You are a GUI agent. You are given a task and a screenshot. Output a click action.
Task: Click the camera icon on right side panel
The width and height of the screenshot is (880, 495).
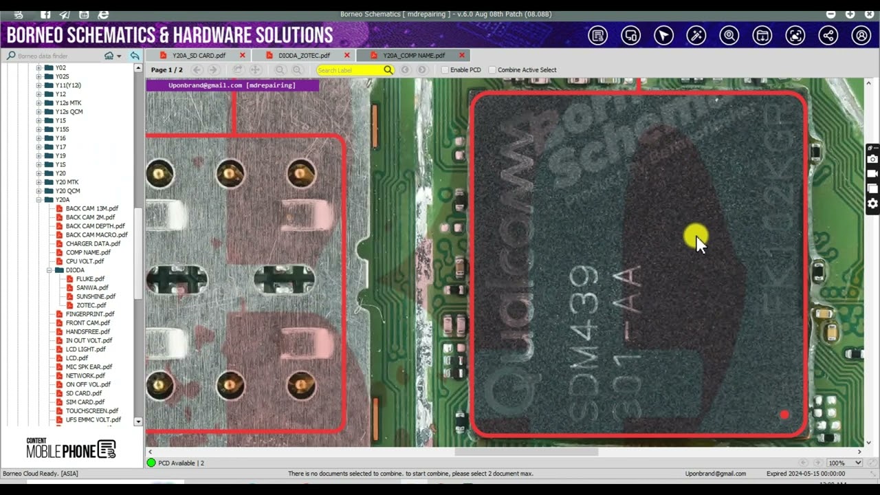[872, 159]
